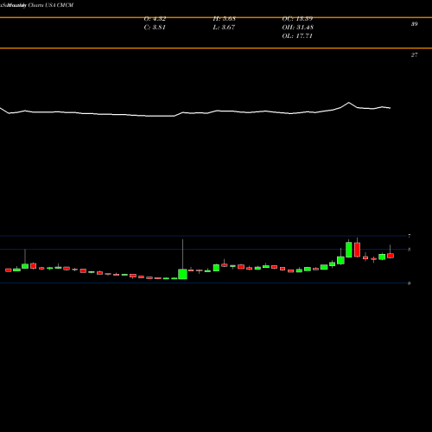Click the "H: 5.68" high value

(x=225, y=19)
